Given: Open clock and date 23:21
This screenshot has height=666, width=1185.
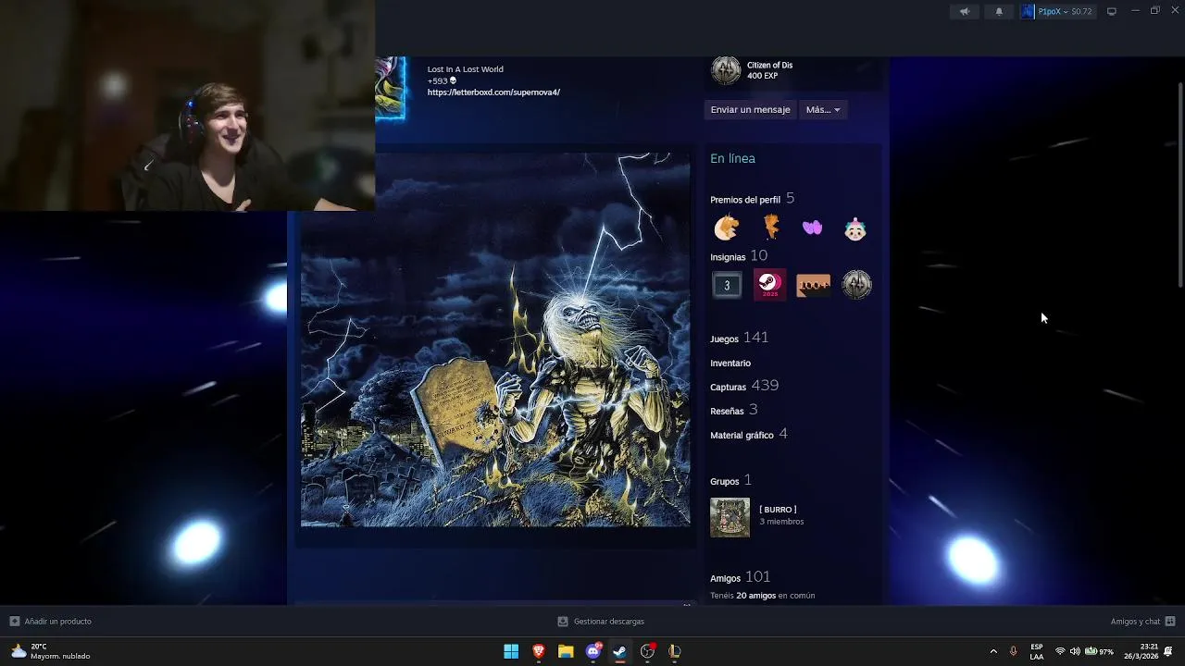Looking at the screenshot, I should (1141, 651).
